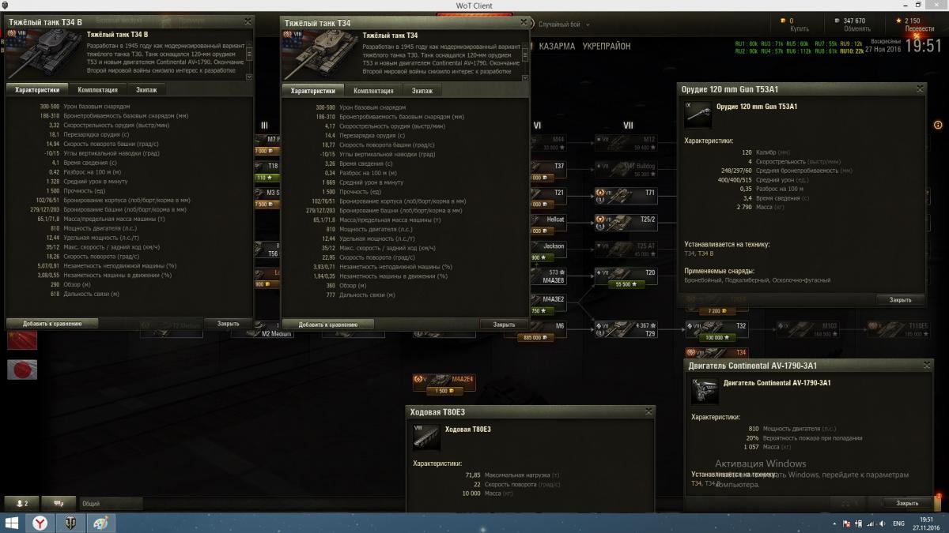Screen dimensions: 949x533
Task: Switch to Комплектация tab in T34 window
Action: click(x=373, y=91)
